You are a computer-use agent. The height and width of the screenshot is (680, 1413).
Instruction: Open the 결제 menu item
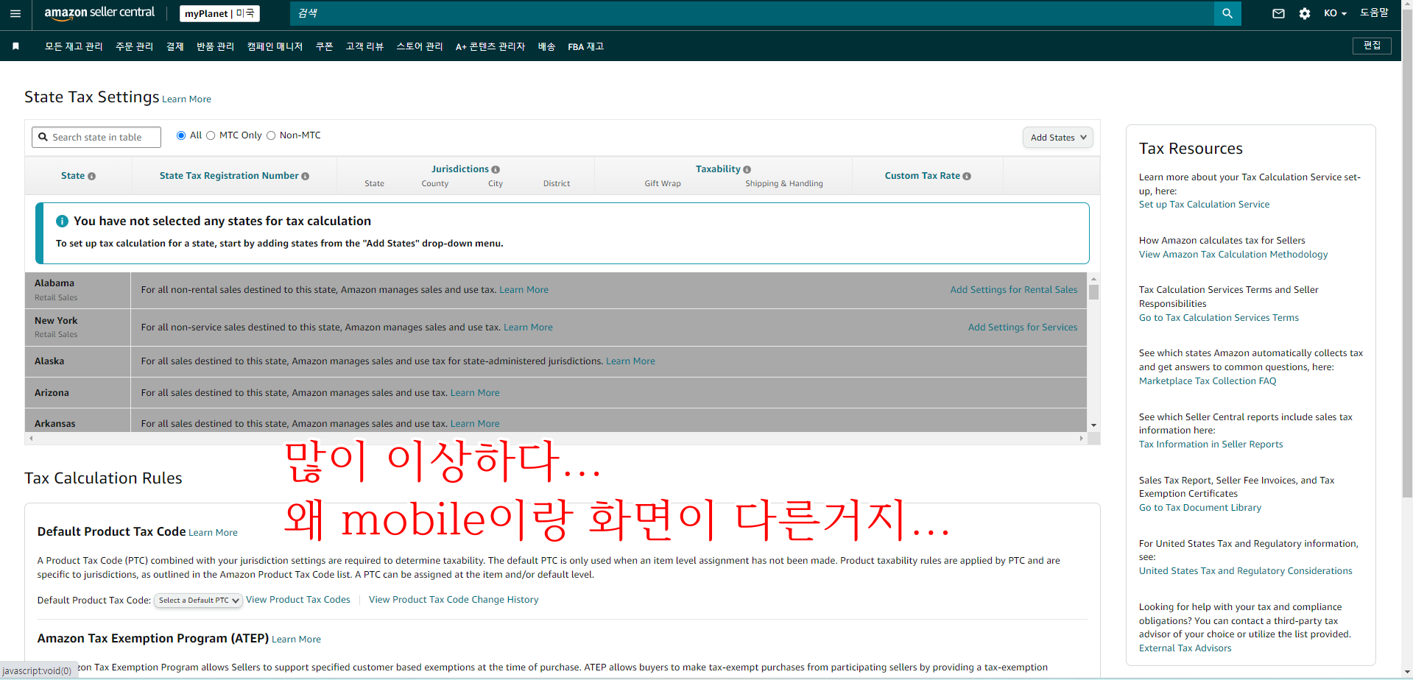tap(175, 46)
